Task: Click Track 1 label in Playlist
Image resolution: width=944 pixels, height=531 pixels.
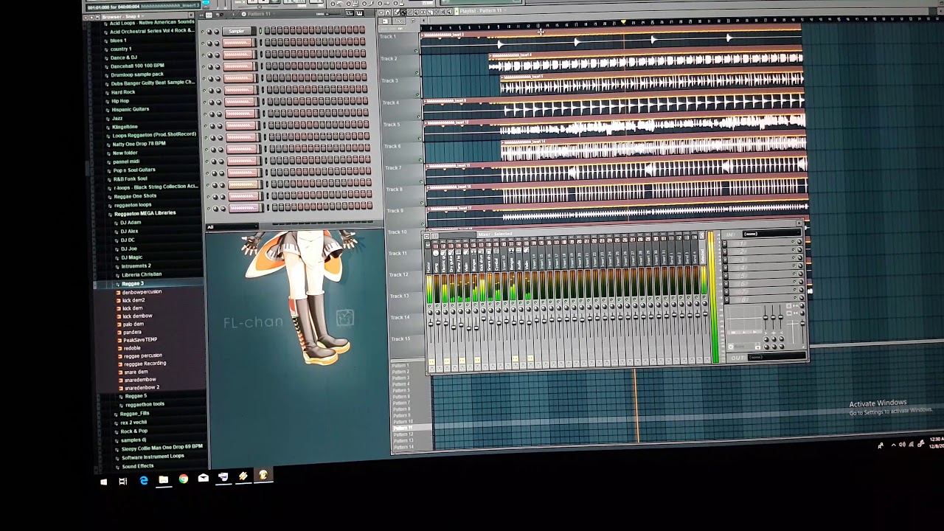Action: click(388, 36)
